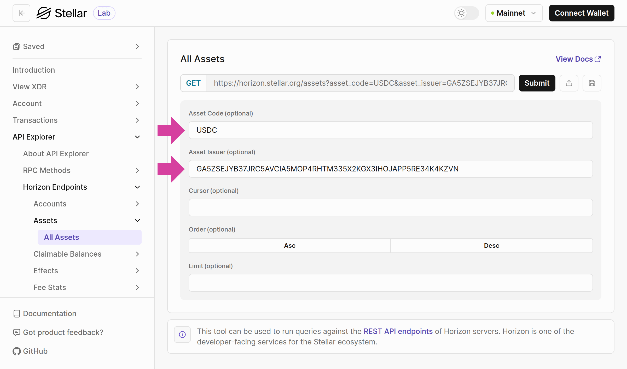The width and height of the screenshot is (627, 369).
Task: Click the Limit input field
Action: tap(391, 283)
